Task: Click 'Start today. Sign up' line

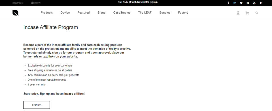Action: point(54,94)
